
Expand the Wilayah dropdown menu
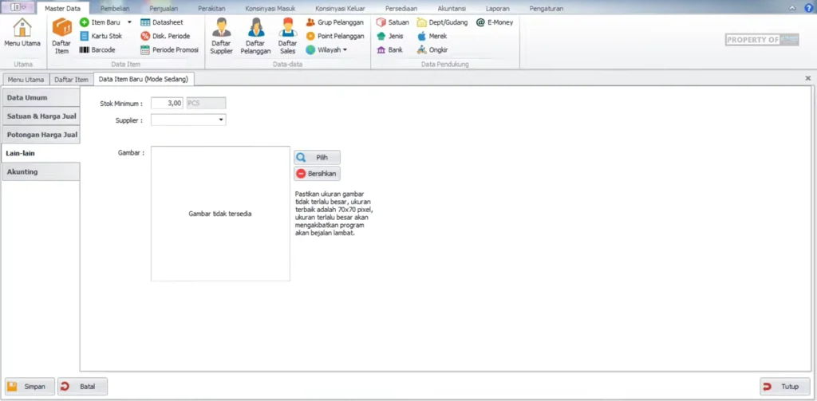345,49
